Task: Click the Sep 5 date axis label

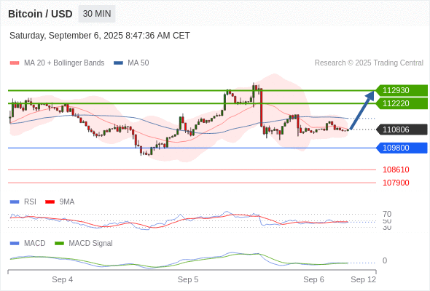Action: coord(188,279)
